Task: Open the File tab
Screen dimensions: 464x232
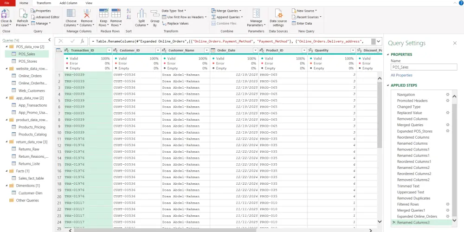Action: pos(7,3)
